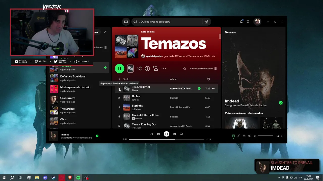Open the mini player

277,136
